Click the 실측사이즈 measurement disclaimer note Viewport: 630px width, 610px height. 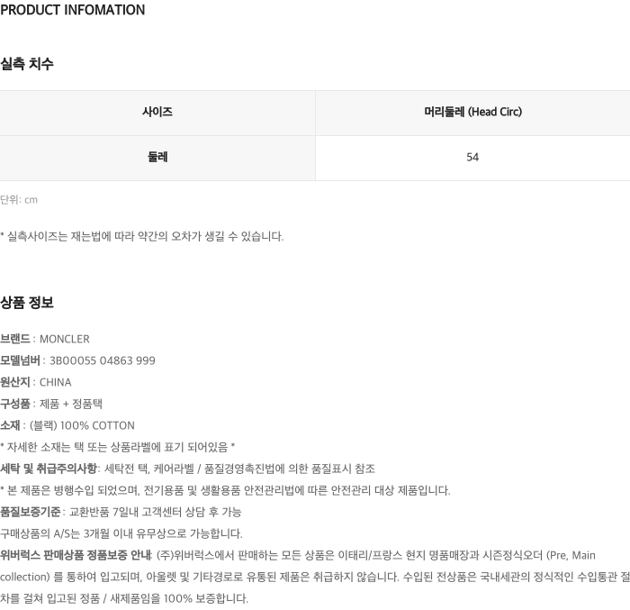(142, 237)
